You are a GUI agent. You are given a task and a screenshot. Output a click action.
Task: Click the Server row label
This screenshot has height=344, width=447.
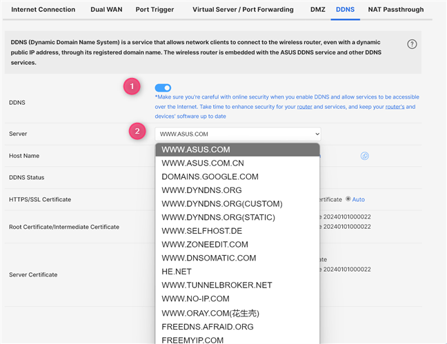click(18, 134)
